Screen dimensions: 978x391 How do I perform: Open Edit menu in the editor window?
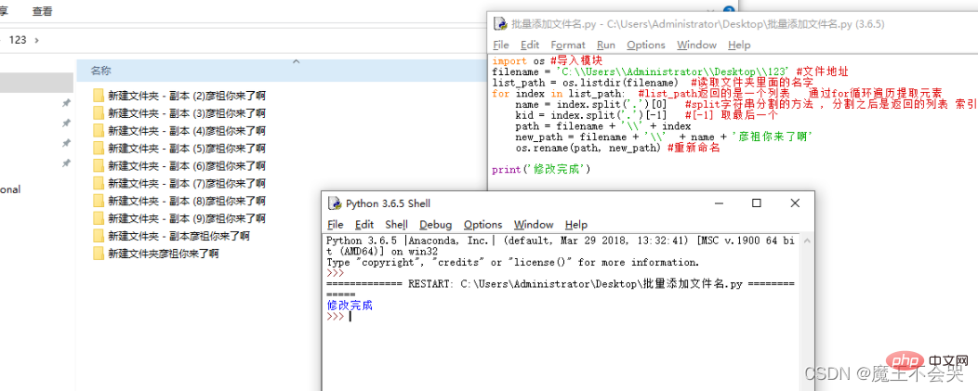pyautogui.click(x=530, y=45)
